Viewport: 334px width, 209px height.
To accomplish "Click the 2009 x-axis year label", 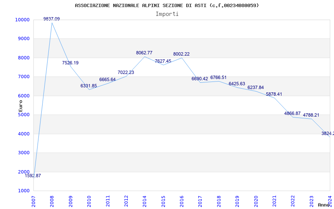I will tap(71, 201).
